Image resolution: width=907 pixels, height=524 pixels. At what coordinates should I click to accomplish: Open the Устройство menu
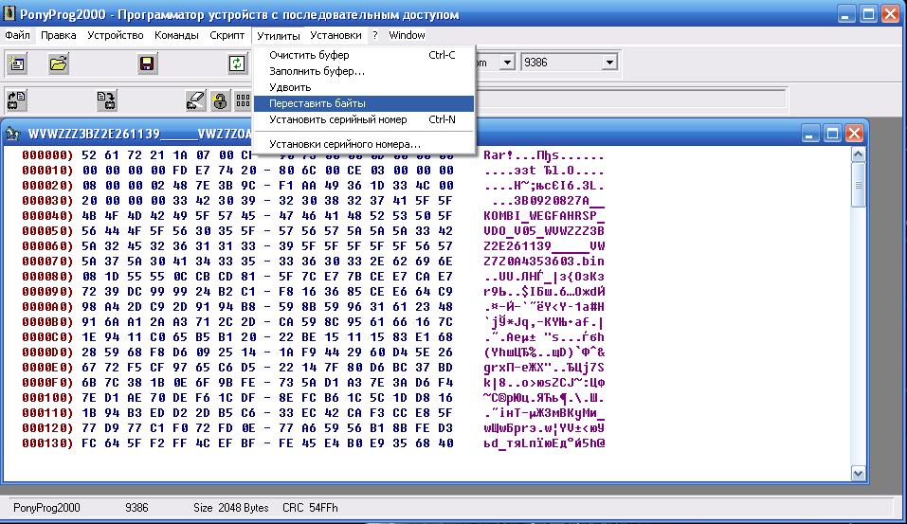(x=115, y=35)
